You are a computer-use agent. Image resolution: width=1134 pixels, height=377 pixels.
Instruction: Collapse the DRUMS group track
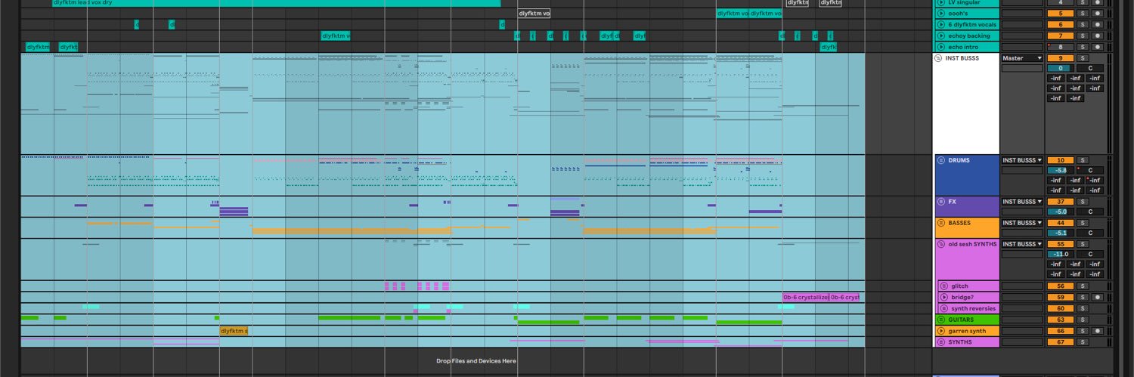point(940,160)
